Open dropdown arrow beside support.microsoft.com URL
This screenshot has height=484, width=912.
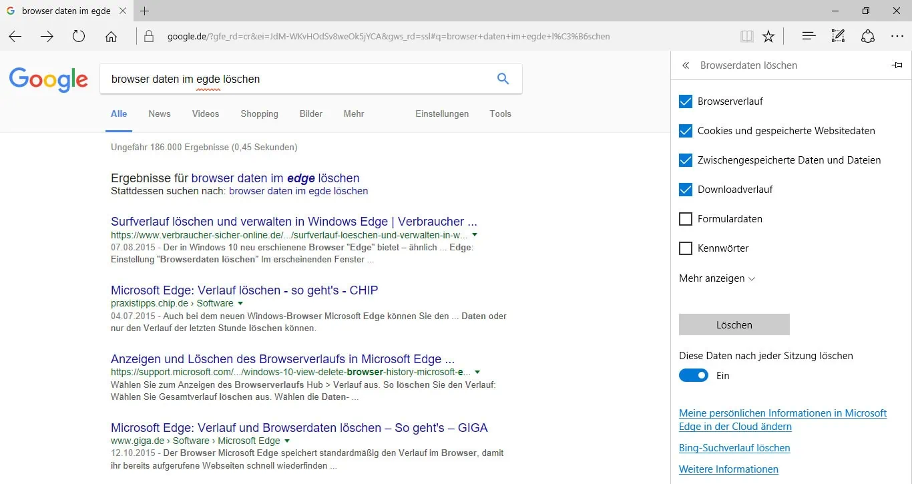477,372
